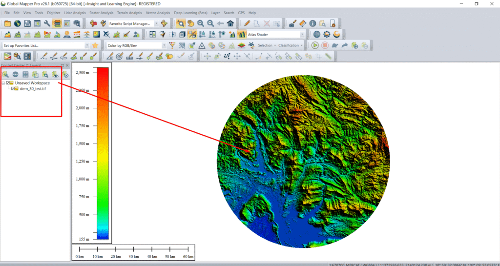This screenshot has height=266, width=500.
Task: Open the Vector Analysis menu
Action: [x=158, y=13]
